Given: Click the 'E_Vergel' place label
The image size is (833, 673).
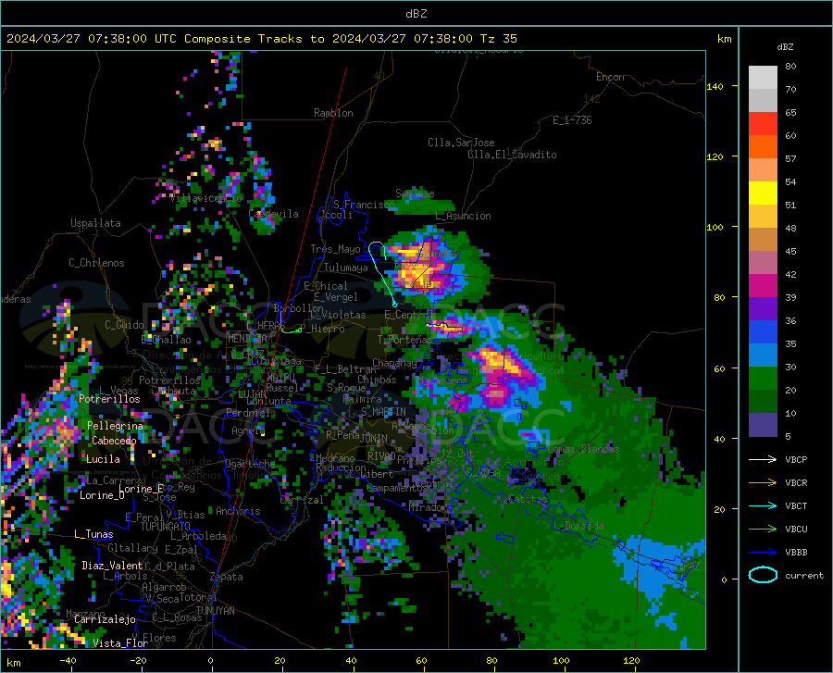Looking at the screenshot, I should 336,297.
